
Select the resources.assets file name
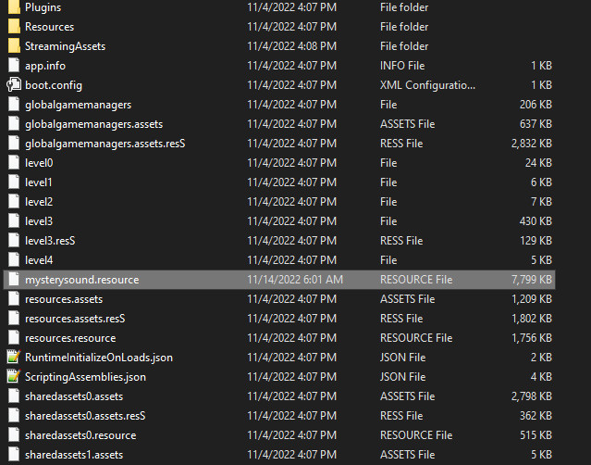point(64,299)
